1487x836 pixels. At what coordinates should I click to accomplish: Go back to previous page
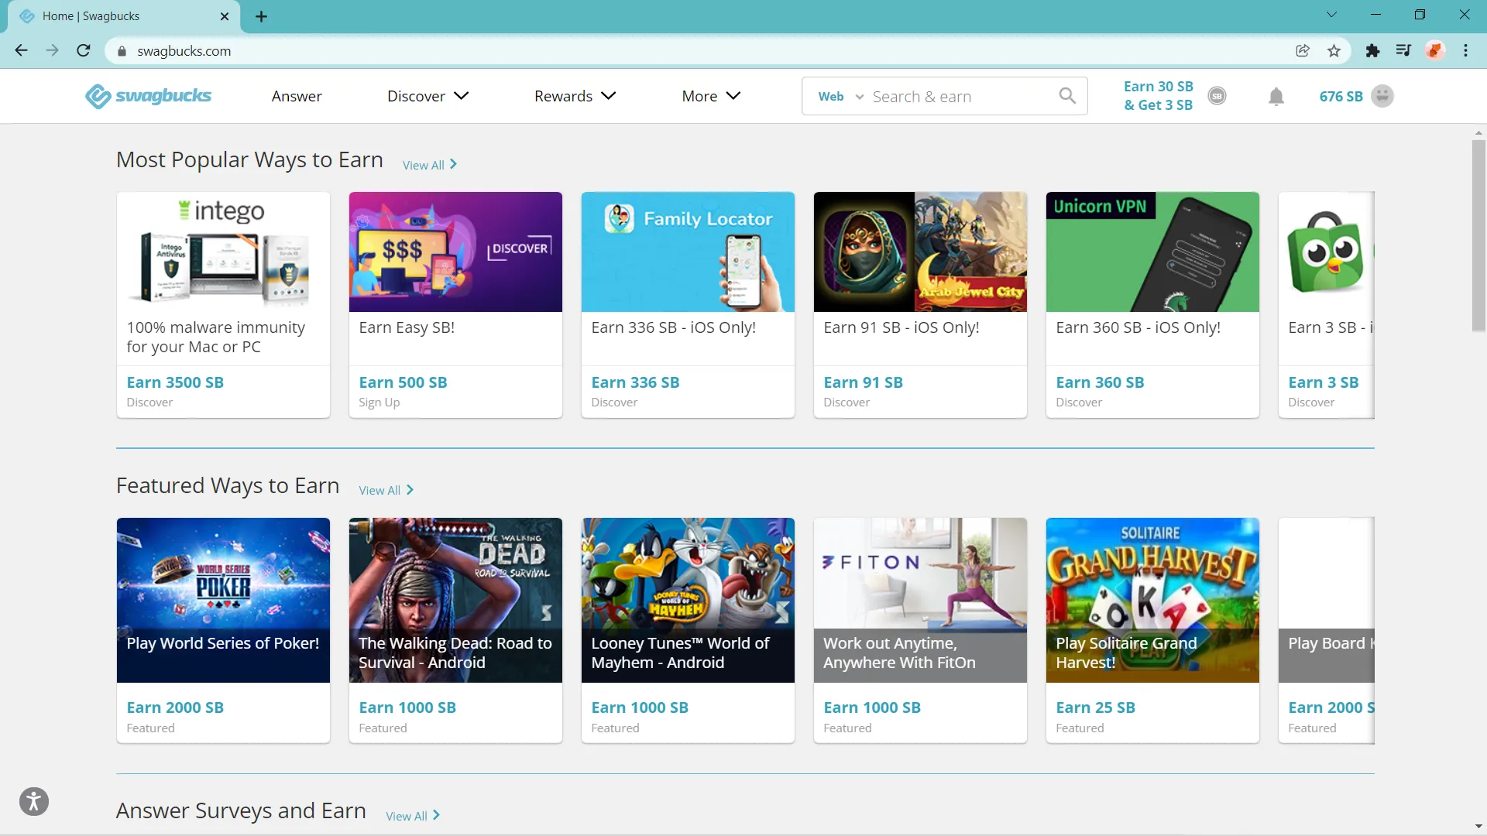coord(21,51)
